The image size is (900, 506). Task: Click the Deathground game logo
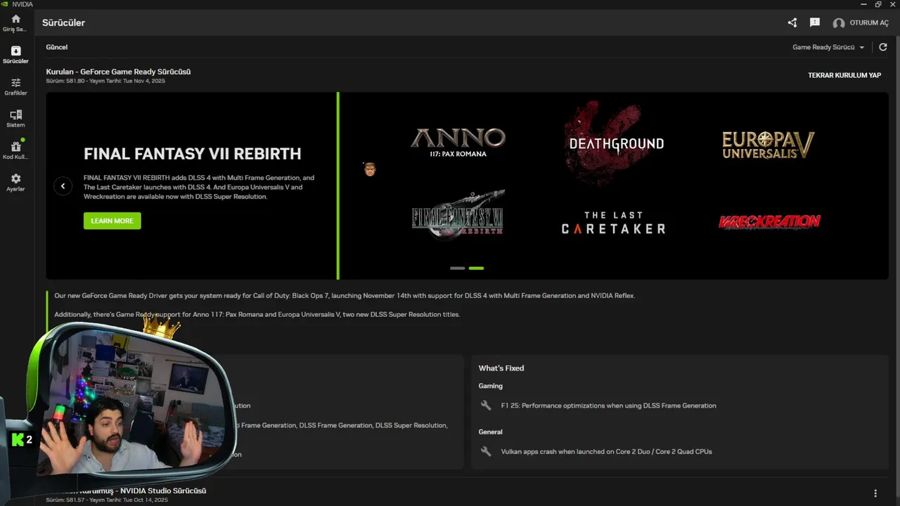(616, 143)
